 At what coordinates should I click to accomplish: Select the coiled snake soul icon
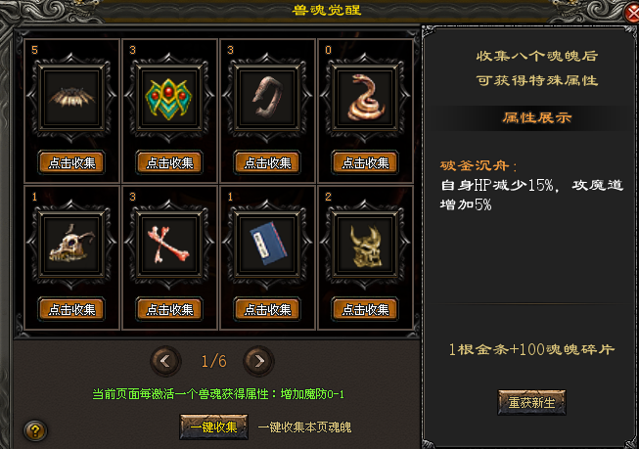(365, 98)
